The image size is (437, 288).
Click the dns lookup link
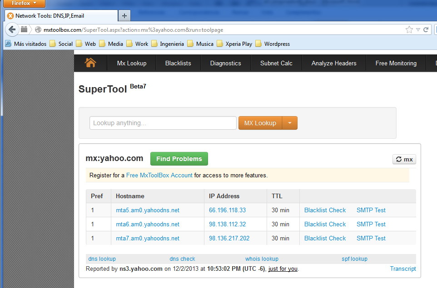(102, 259)
